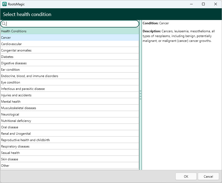Choose the Ear condition entry
This screenshot has width=222, height=183.
click(70, 69)
